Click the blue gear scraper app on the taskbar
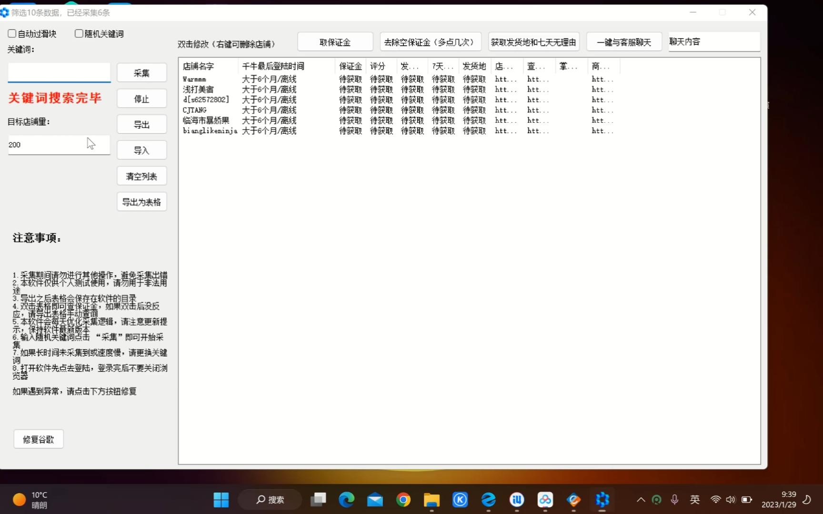823x514 pixels. coord(602,500)
